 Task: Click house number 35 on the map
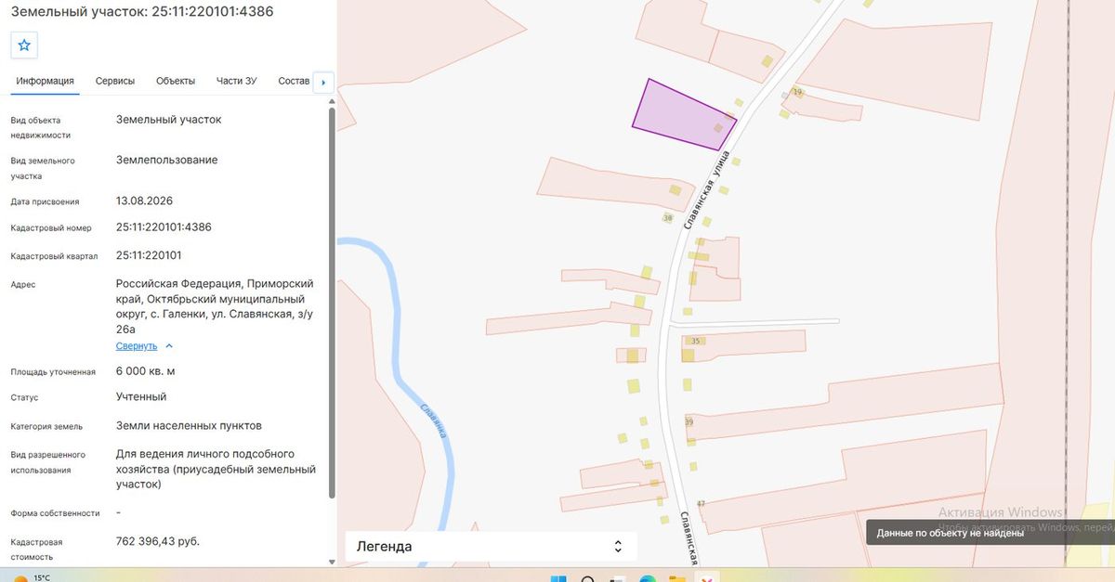pyautogui.click(x=695, y=342)
